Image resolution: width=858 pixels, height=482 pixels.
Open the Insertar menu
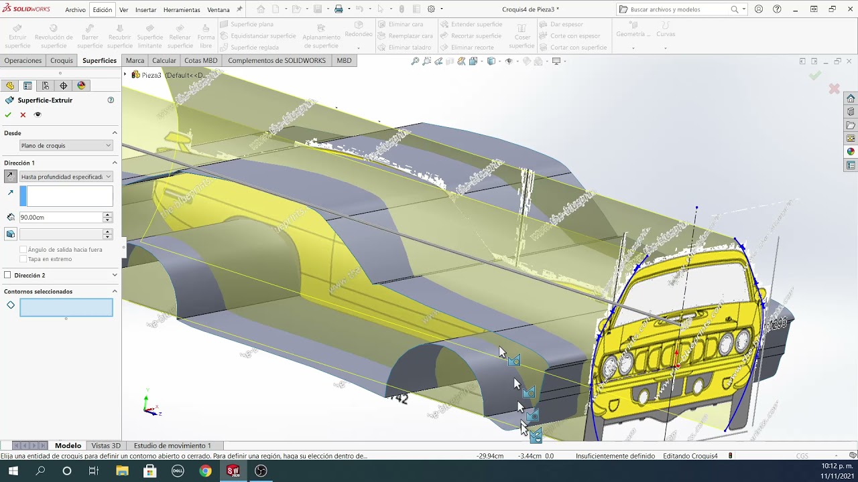pyautogui.click(x=145, y=10)
